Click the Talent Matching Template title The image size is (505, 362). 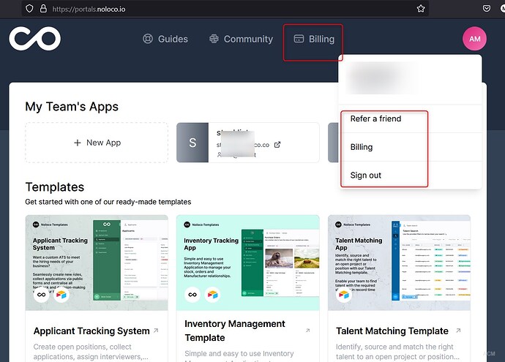[x=392, y=331]
